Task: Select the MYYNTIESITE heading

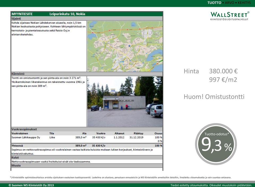Action: pos(22,14)
